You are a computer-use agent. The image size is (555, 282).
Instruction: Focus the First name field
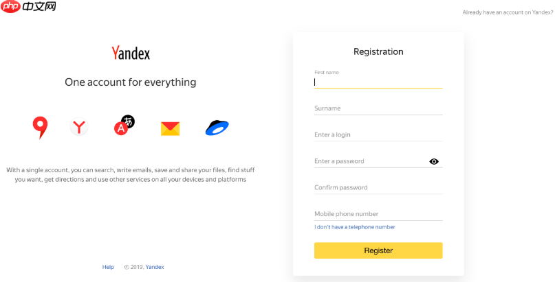(x=378, y=82)
